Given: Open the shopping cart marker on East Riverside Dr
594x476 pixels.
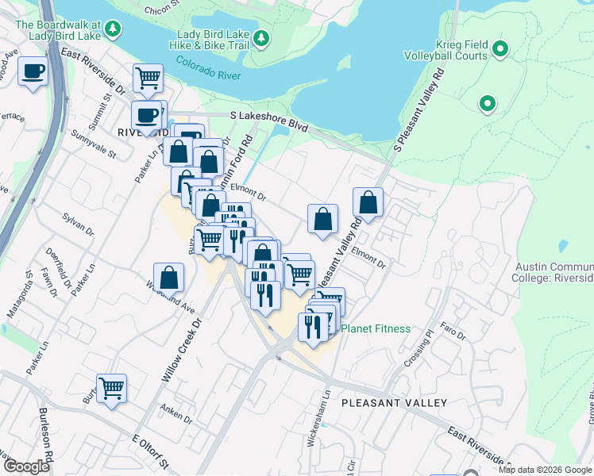Looking at the screenshot, I should [x=148, y=80].
